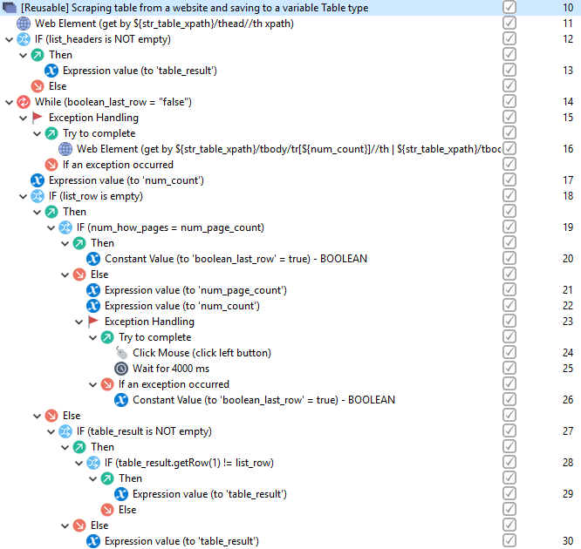
Task: Select 'IF (num_how_pages = num_page_count)' text
Action: click(170, 227)
